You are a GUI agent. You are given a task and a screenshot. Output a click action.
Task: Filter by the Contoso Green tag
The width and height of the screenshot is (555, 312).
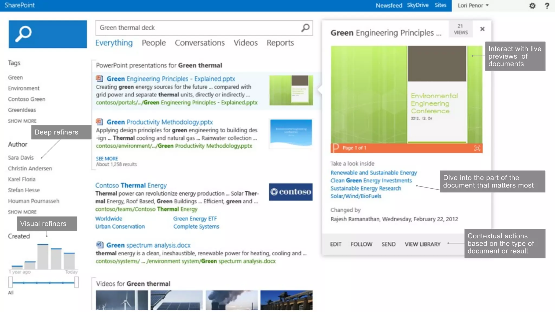[x=27, y=99]
